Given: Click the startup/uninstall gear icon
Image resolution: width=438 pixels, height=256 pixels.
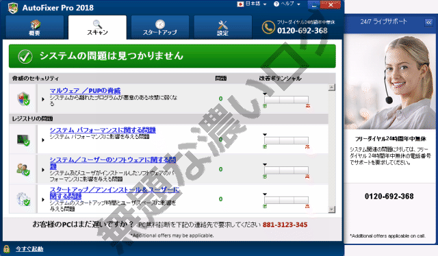Looking at the screenshot, I should (23, 199).
